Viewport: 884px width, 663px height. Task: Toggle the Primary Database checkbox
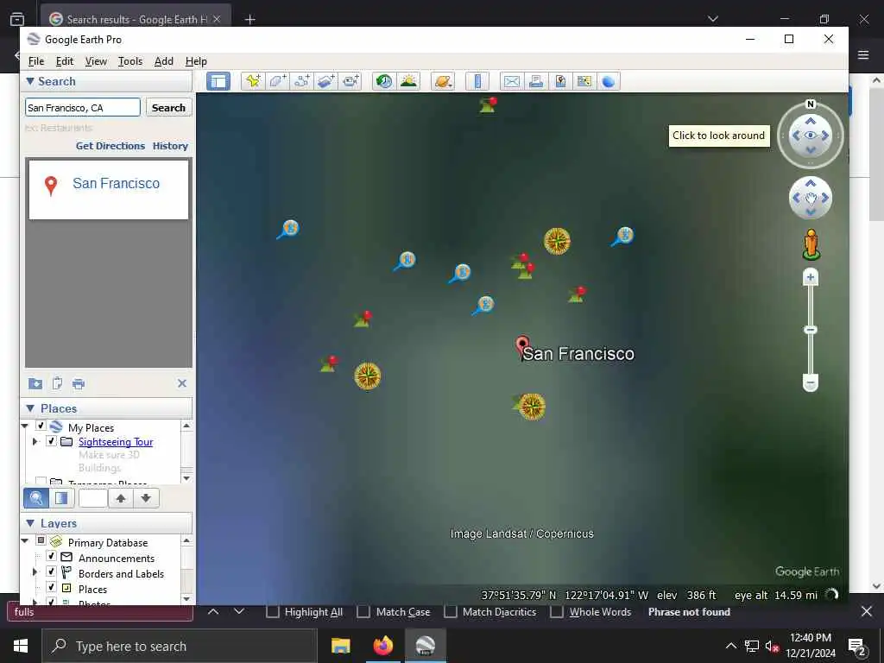41,540
